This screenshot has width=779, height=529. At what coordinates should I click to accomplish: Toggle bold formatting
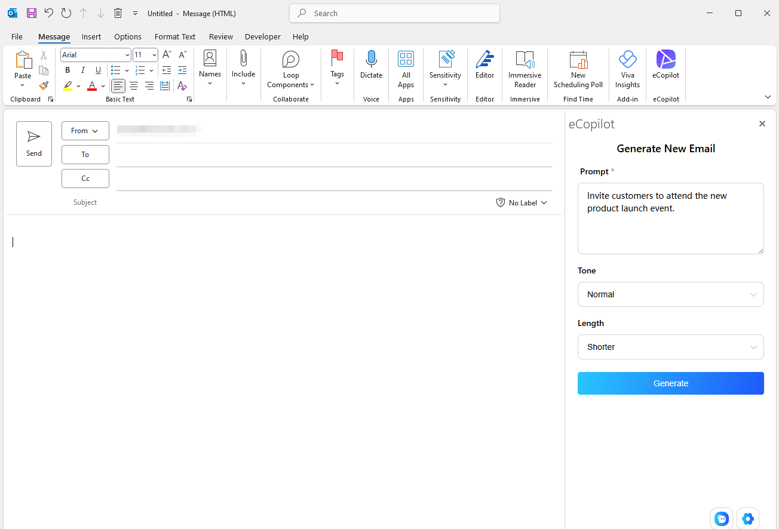tap(68, 70)
